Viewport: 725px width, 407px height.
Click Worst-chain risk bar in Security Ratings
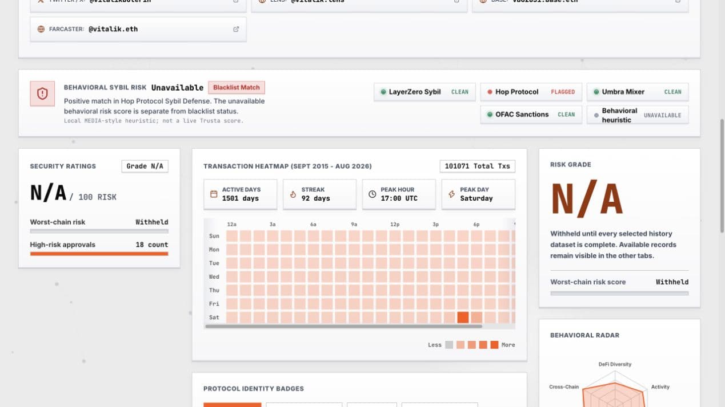[99, 231]
